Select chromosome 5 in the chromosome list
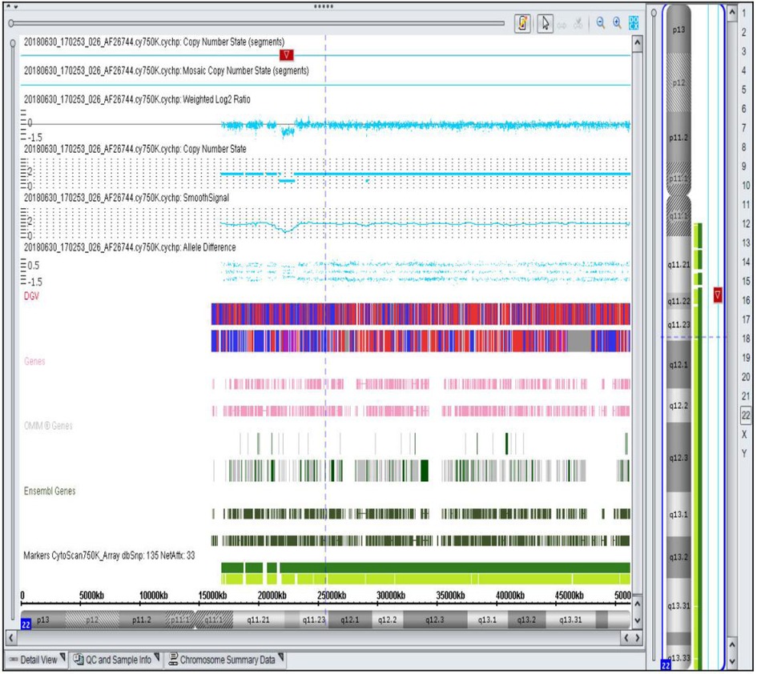This screenshot has width=757, height=674. click(744, 90)
